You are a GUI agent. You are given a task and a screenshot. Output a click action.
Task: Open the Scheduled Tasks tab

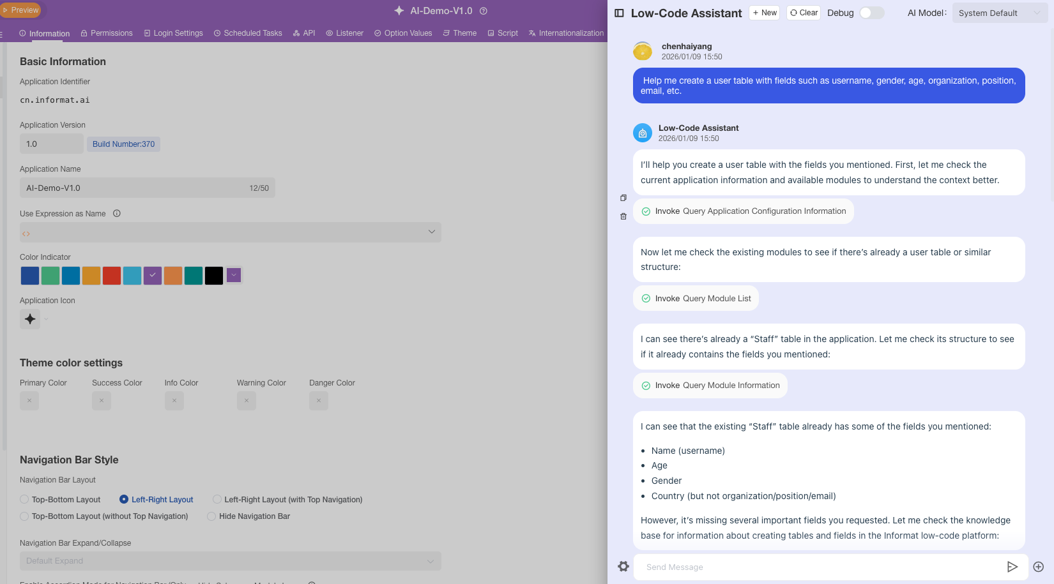pyautogui.click(x=248, y=33)
